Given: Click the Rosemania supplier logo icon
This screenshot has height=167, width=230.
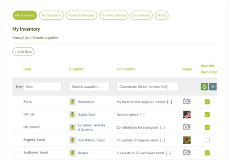Looking at the screenshot, I should [72, 102].
